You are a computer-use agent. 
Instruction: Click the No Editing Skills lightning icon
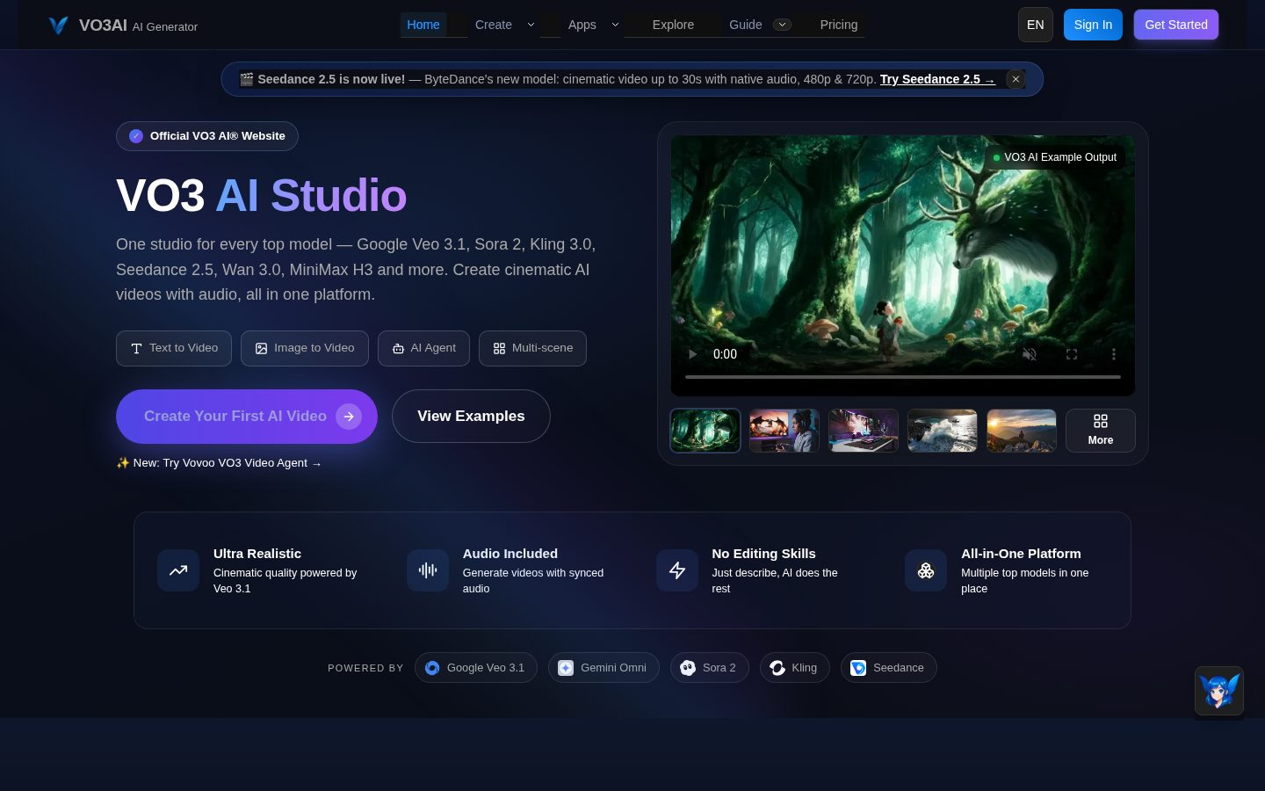[x=677, y=570]
